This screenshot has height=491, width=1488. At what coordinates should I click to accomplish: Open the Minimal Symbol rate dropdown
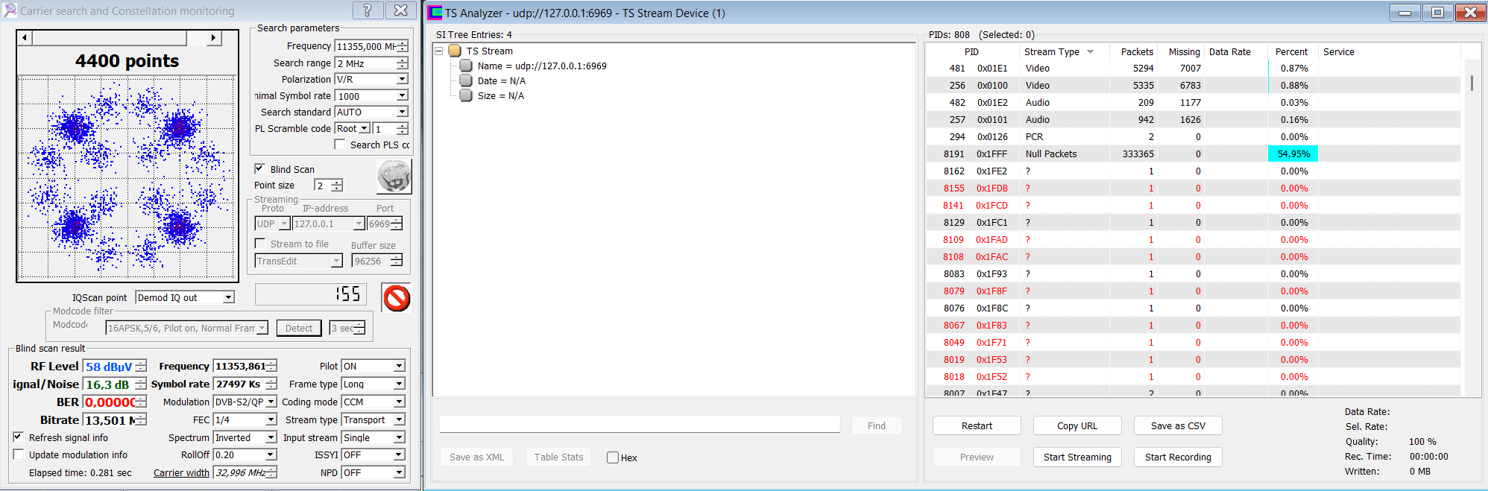pyautogui.click(x=402, y=95)
